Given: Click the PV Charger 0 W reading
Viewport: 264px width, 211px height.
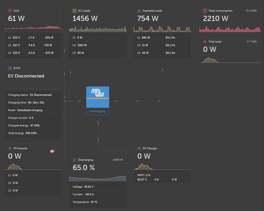Looking at the screenshot, I should 144,156.
